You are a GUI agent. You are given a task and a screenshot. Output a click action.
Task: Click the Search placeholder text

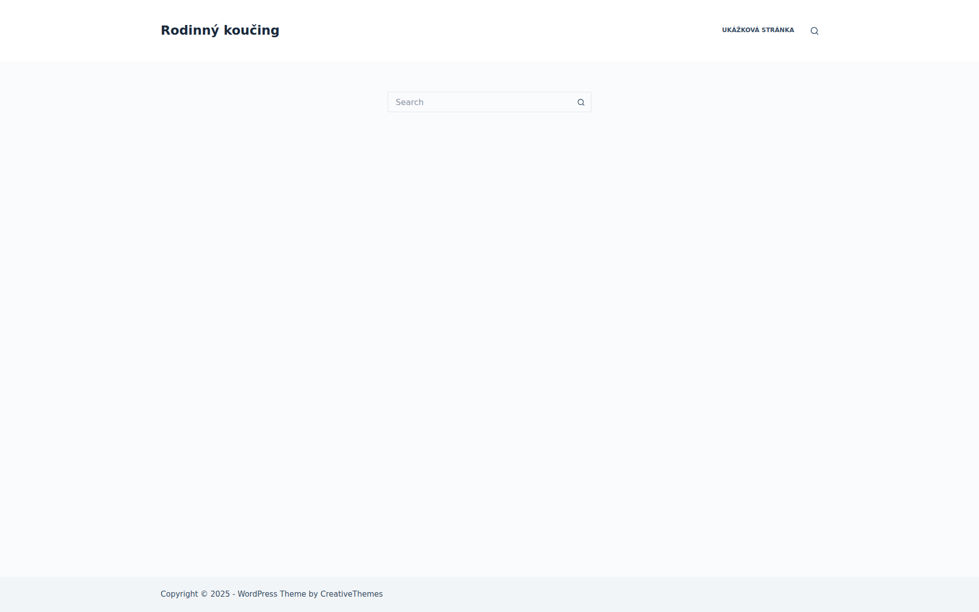click(409, 103)
